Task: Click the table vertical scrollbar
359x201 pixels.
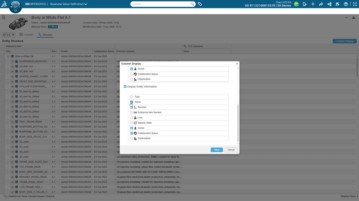Action: coord(358,67)
